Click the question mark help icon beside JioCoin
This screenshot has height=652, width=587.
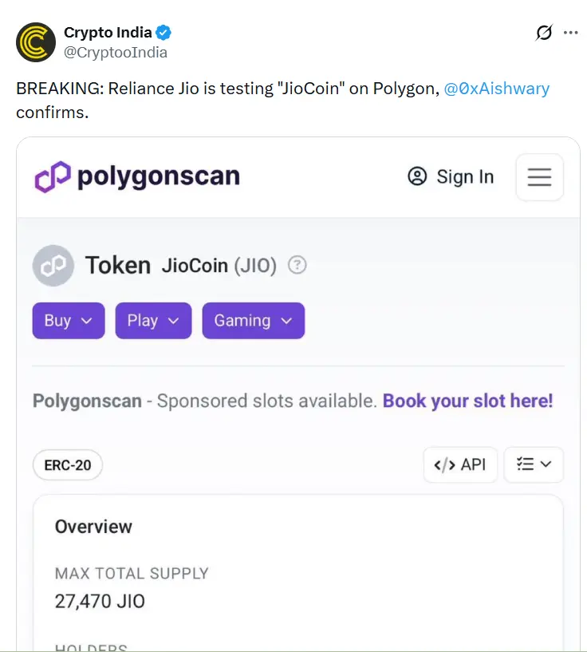pyautogui.click(x=296, y=264)
